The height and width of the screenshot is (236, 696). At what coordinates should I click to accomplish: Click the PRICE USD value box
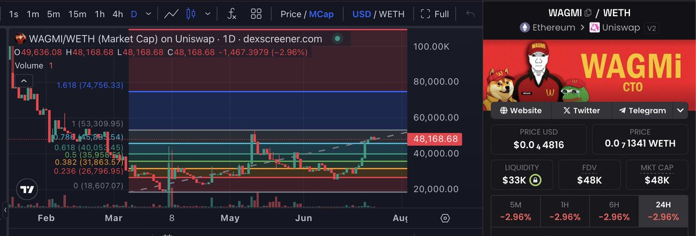(x=539, y=138)
